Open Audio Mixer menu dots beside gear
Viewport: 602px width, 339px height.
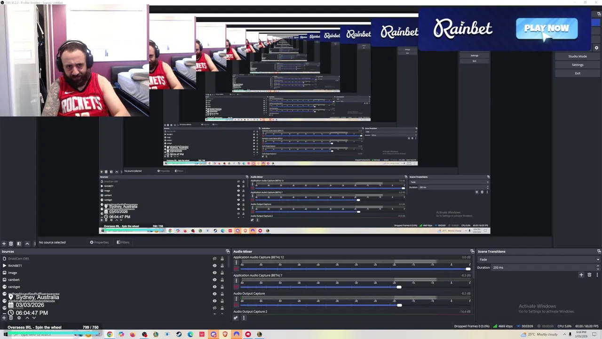[x=244, y=318]
